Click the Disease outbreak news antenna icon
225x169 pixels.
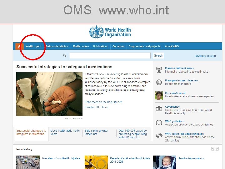pos(159,70)
